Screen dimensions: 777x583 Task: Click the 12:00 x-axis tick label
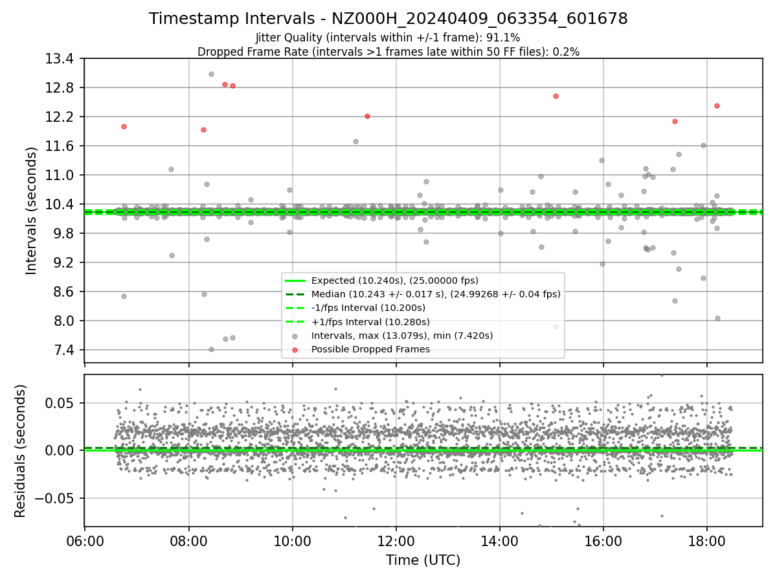click(x=396, y=541)
